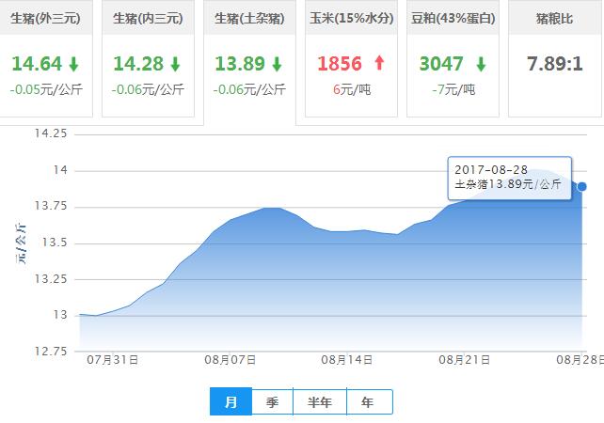Click the 08月14日 axis label
The image size is (604, 423).
(346, 360)
